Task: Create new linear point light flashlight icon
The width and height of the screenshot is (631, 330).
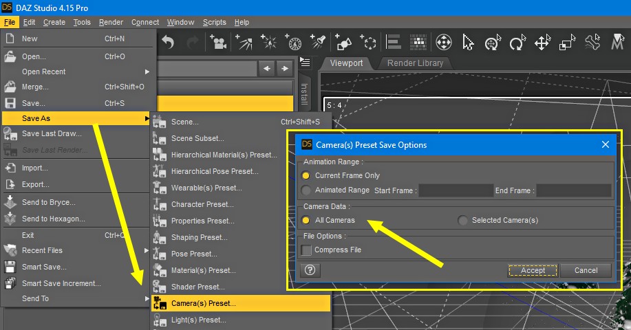Action: click(318, 42)
